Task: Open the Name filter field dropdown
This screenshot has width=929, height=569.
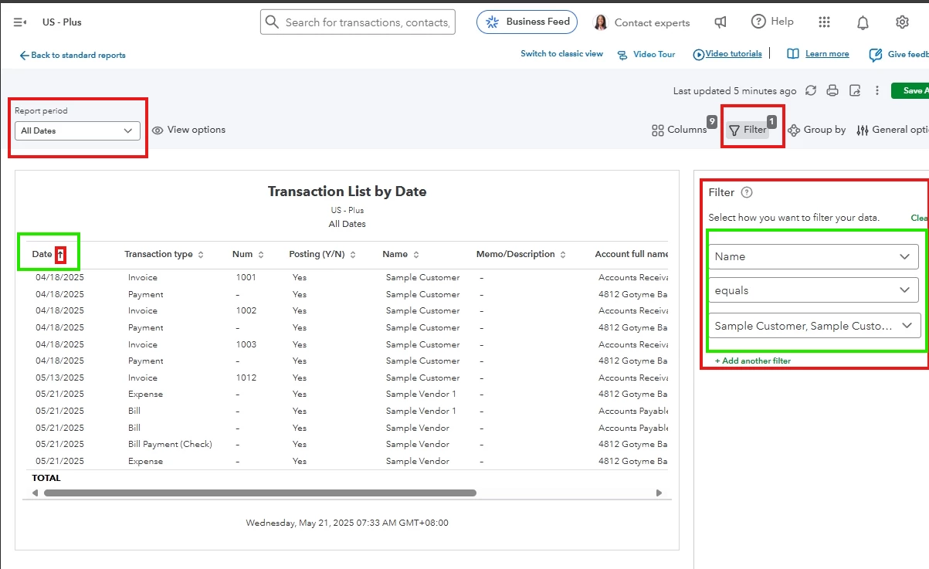Action: click(x=814, y=256)
